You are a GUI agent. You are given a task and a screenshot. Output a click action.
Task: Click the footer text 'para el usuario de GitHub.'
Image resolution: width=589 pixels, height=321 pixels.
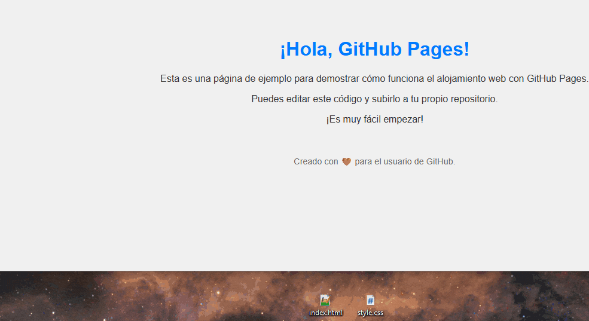click(405, 161)
